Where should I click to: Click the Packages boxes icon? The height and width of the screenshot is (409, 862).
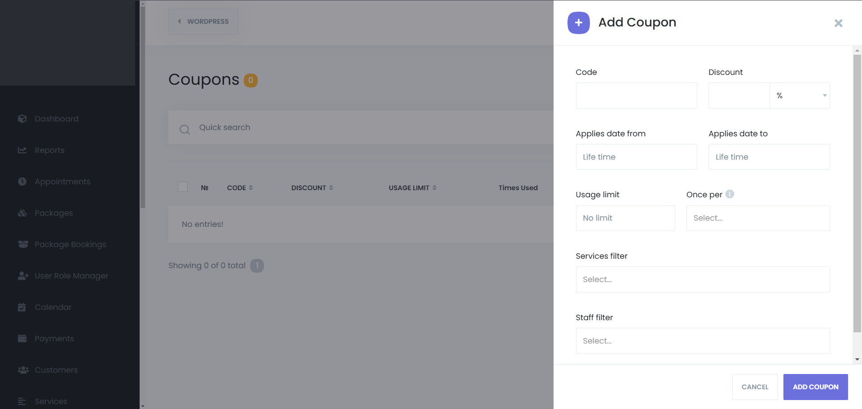[22, 213]
